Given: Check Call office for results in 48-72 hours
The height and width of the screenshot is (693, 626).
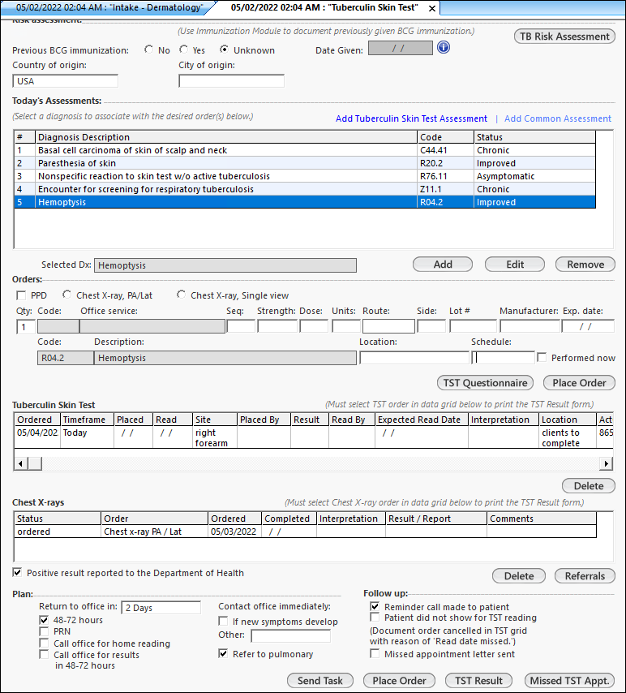Looking at the screenshot, I should pos(44,654).
